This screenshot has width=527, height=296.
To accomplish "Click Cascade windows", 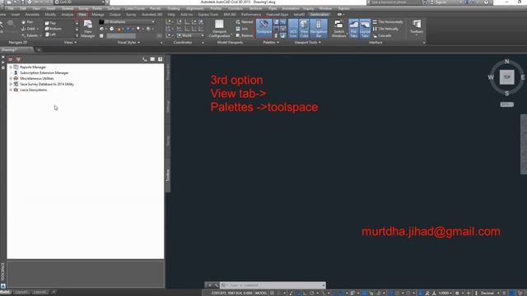I will 382,35.
